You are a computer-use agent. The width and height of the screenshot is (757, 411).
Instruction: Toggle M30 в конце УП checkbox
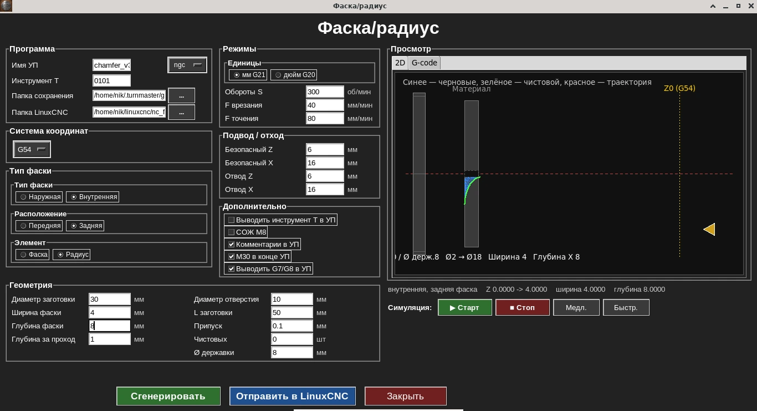click(258, 257)
